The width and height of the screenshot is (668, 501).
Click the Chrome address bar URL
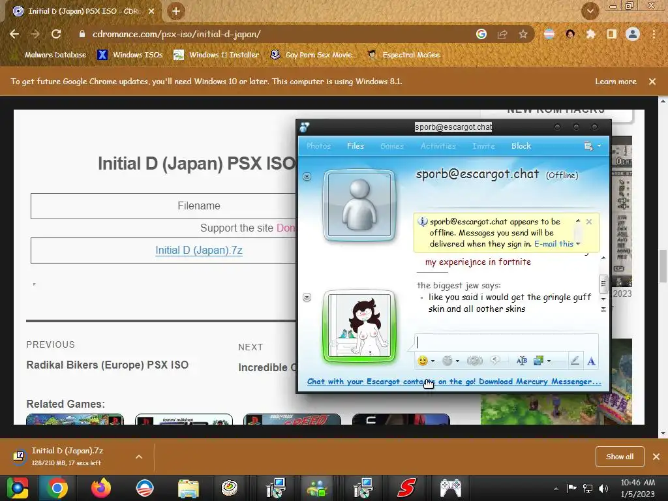coord(176,34)
